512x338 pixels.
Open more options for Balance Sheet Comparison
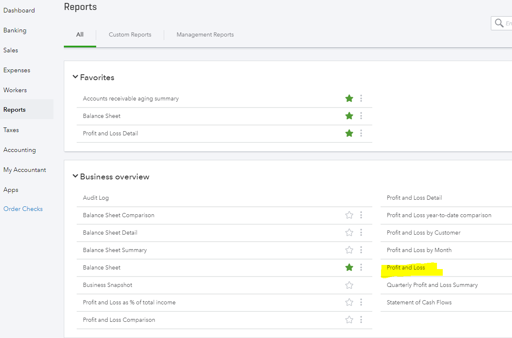[361, 215]
